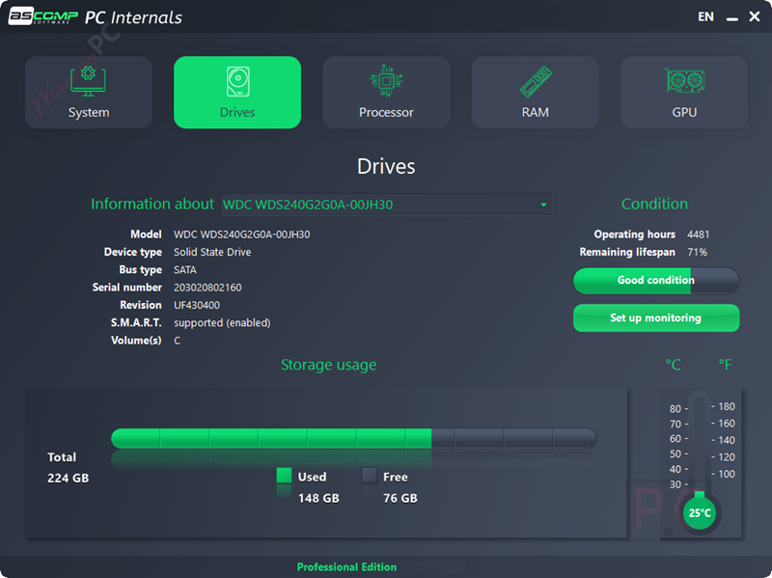Click the Total 224 GB value
This screenshot has height=578, width=772.
[68, 478]
